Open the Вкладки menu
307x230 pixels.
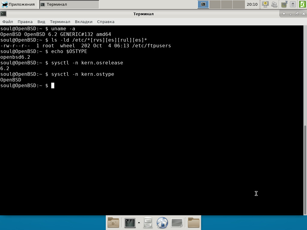tap(84, 22)
